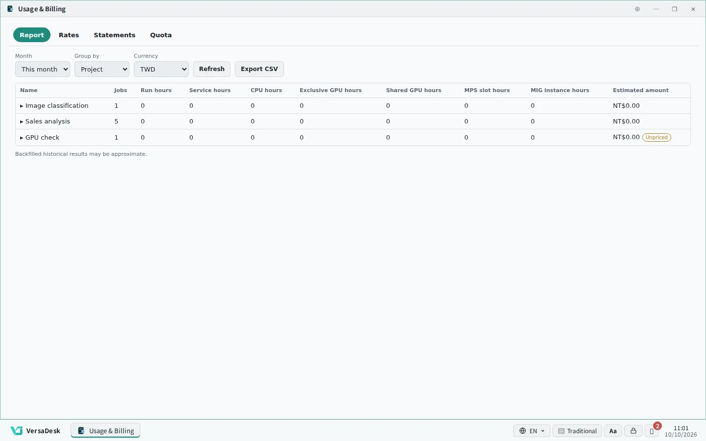This screenshot has height=441, width=706.
Task: Click the NT$0.00 amount for Image classification
Action: pyautogui.click(x=626, y=106)
